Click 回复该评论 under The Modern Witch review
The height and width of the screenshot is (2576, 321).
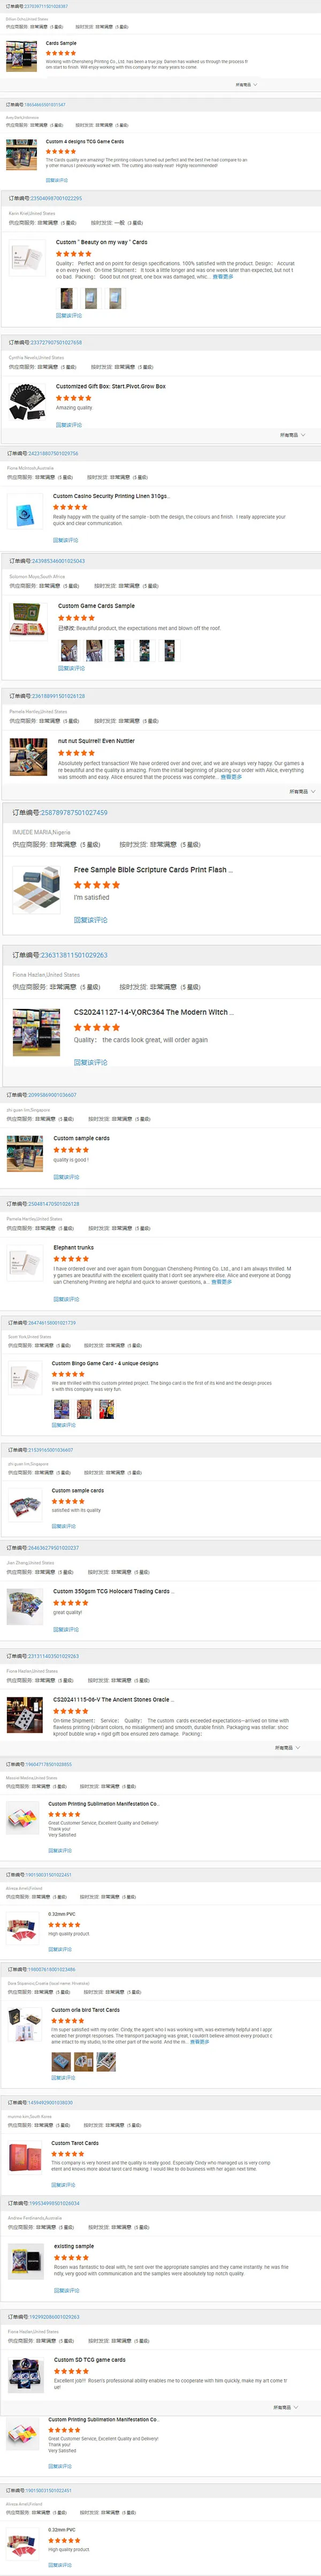pyautogui.click(x=91, y=1062)
